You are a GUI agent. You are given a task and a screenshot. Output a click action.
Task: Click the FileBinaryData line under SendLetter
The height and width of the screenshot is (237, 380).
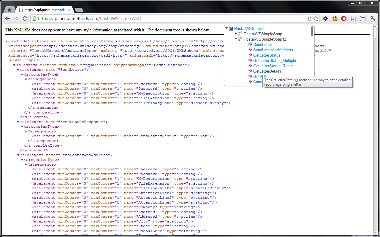[x=131, y=103]
